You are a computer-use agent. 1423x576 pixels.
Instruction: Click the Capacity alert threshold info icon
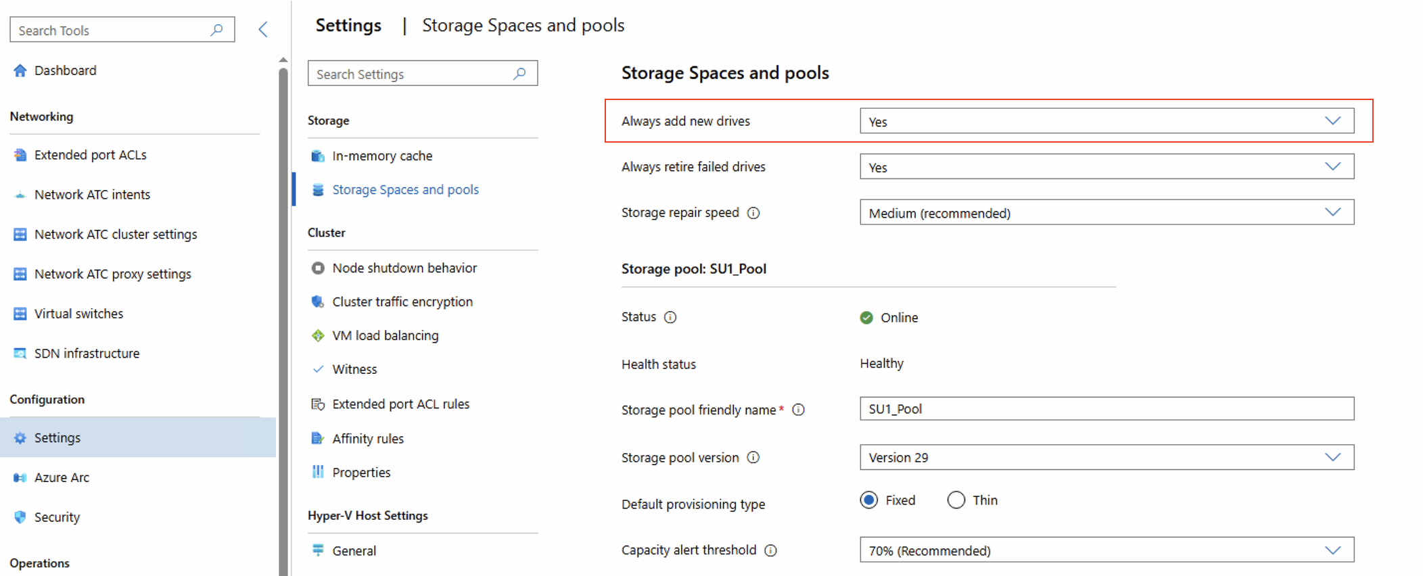[770, 550]
